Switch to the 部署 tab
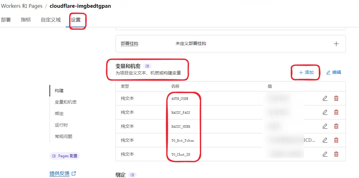The image size is (359, 178). (x=6, y=20)
